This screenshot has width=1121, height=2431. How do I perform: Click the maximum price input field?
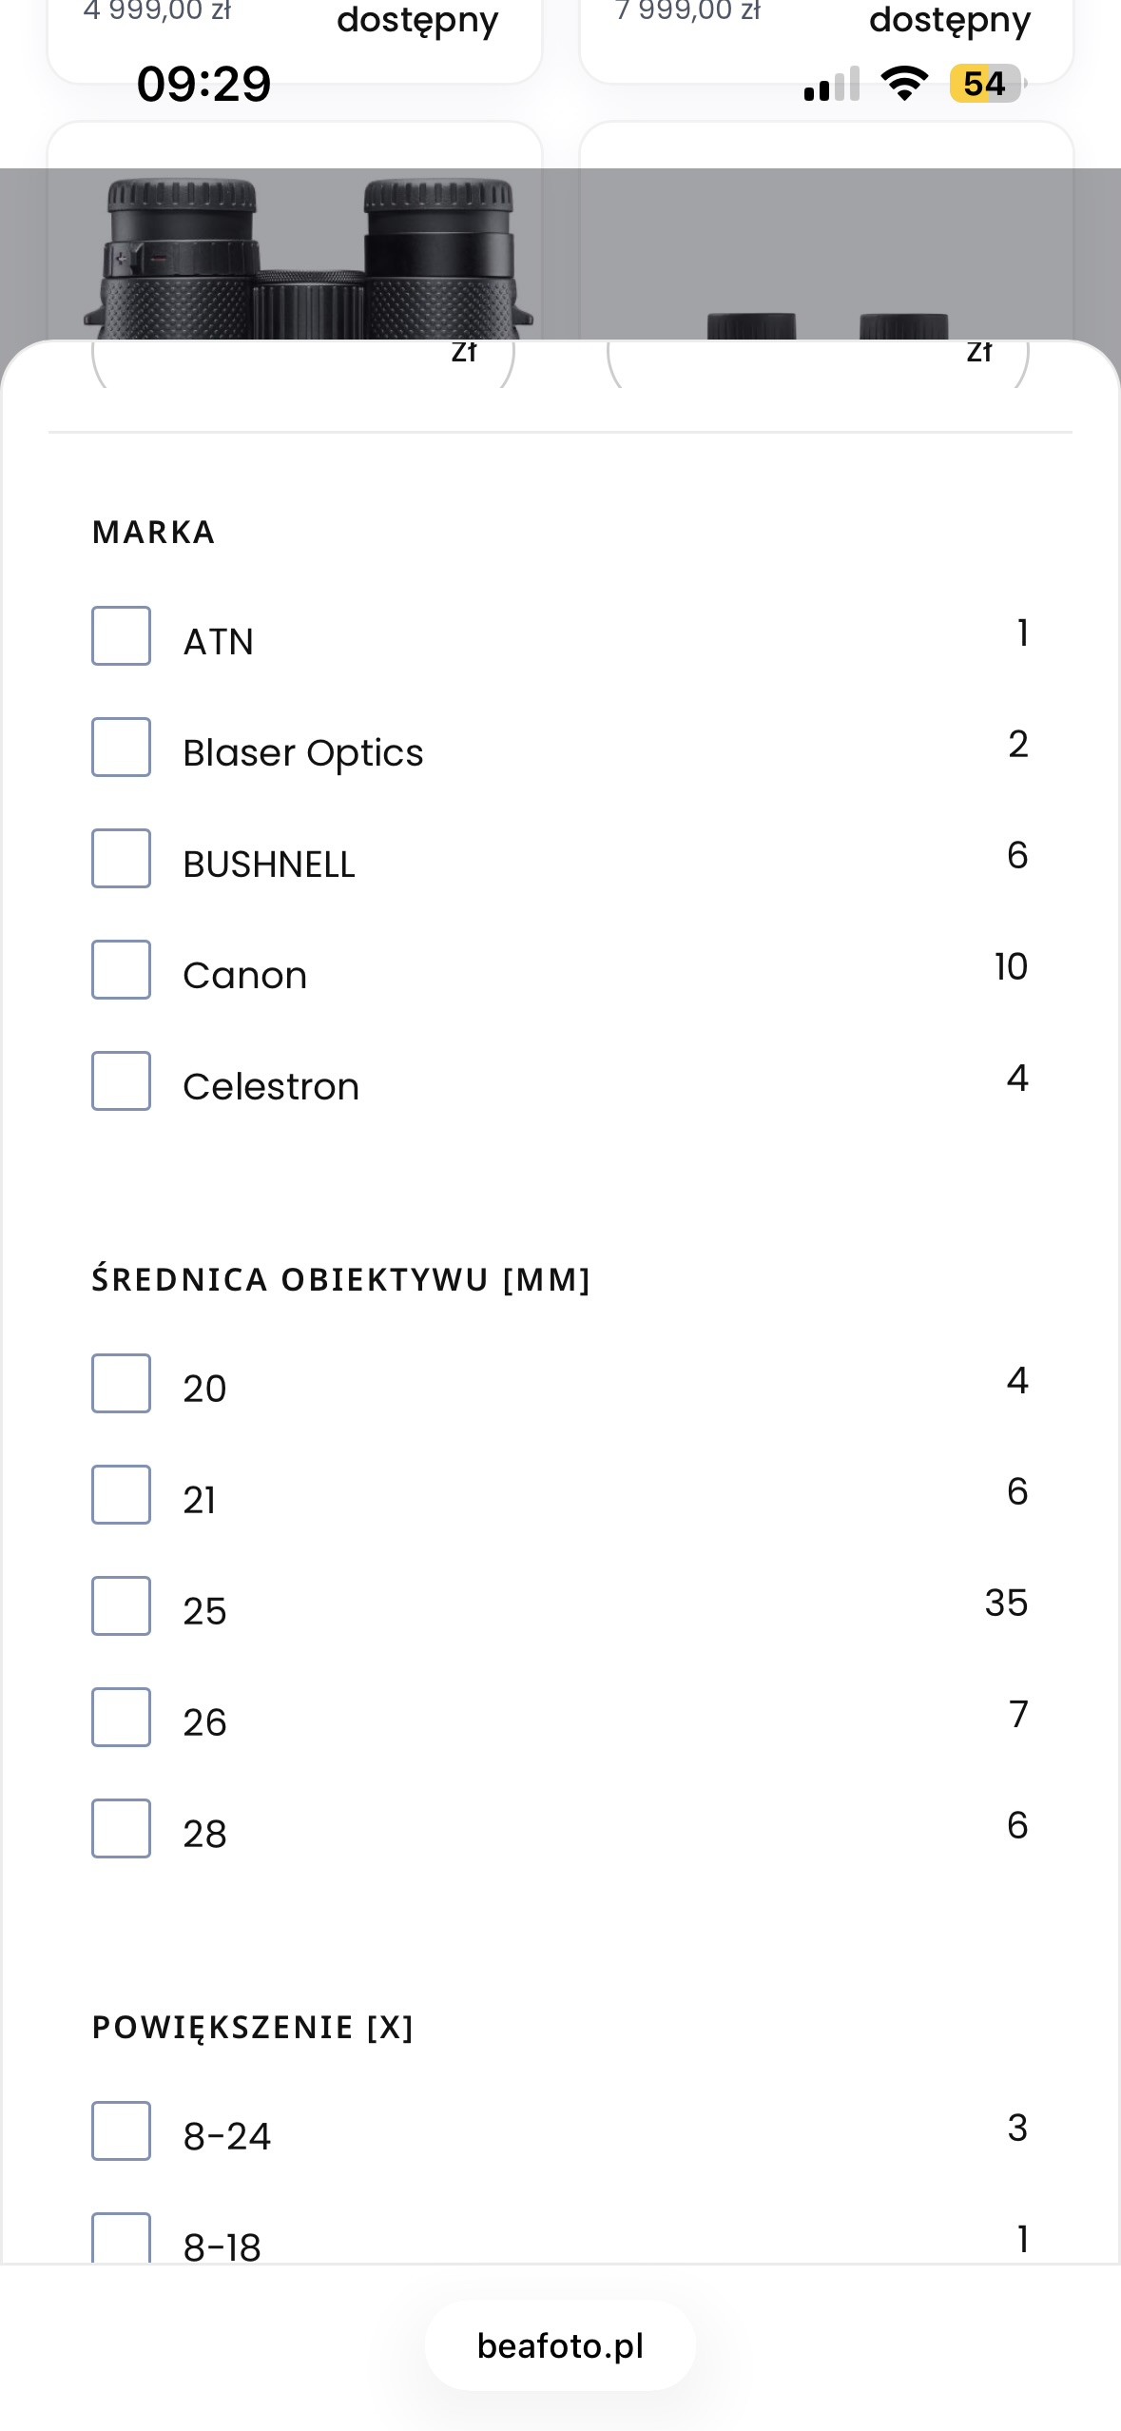[x=818, y=363]
